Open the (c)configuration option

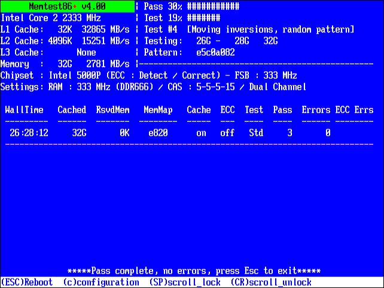pos(101,282)
